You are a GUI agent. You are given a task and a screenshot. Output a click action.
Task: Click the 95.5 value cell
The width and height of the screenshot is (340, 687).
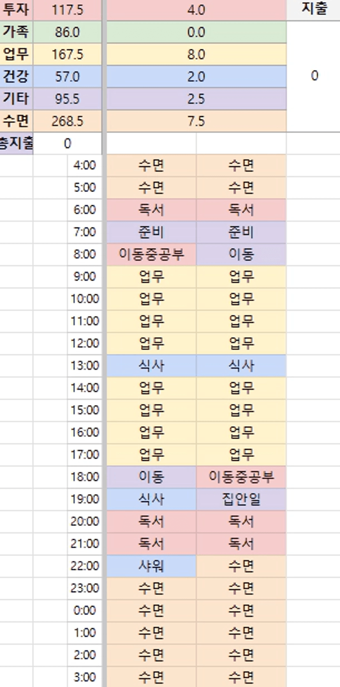click(x=67, y=99)
